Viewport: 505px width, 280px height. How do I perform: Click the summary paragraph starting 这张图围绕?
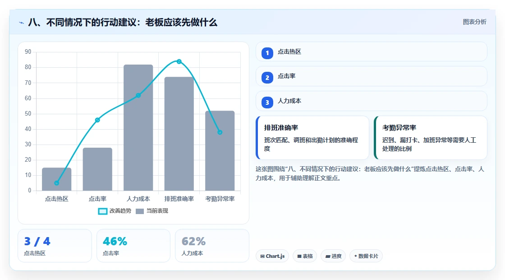[370, 173]
